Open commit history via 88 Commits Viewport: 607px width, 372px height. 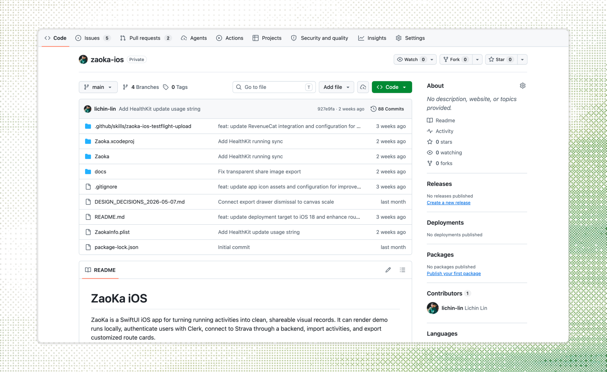[x=387, y=109]
